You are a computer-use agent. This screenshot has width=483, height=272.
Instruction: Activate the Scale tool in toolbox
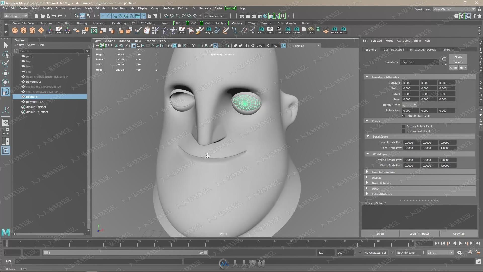click(x=6, y=91)
